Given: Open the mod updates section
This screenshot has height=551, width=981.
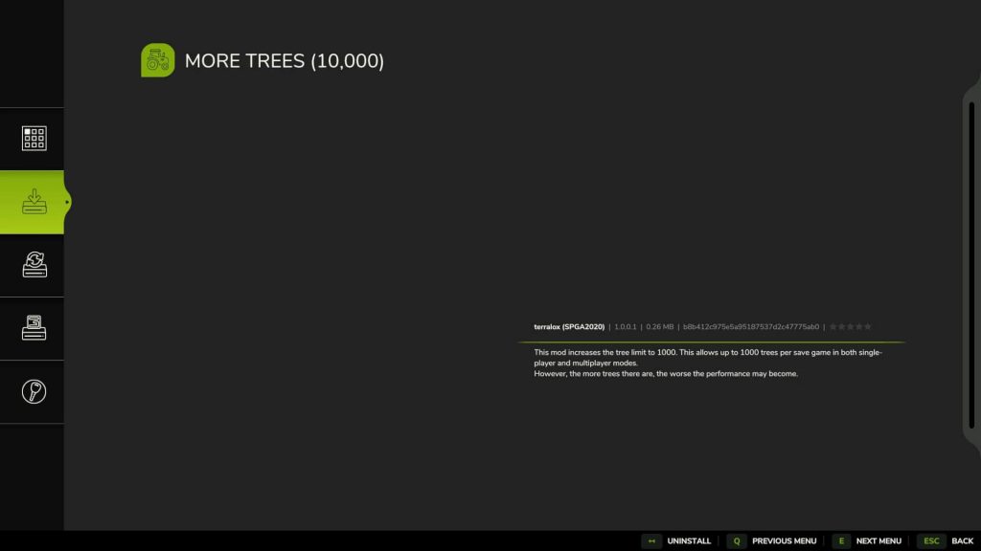Looking at the screenshot, I should click(34, 265).
